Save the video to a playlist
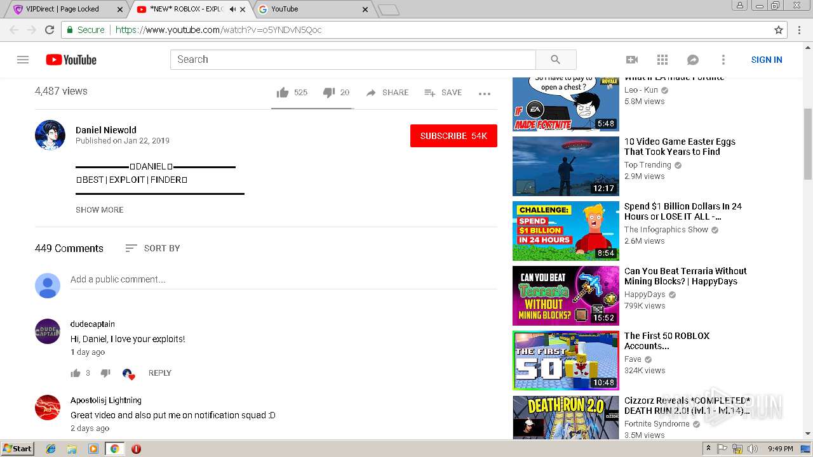The image size is (813, 457). 443,93
